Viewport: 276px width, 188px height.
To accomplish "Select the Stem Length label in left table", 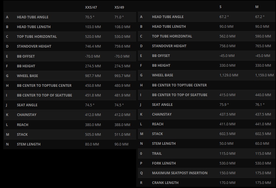I will [29, 144].
